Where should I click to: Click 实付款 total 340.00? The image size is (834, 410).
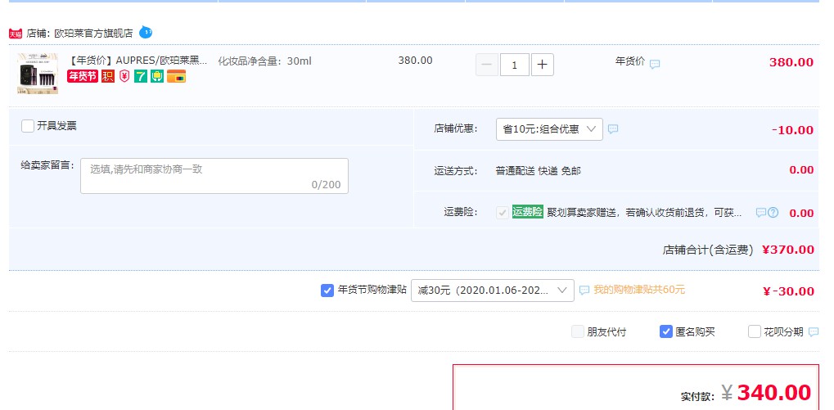tap(774, 393)
